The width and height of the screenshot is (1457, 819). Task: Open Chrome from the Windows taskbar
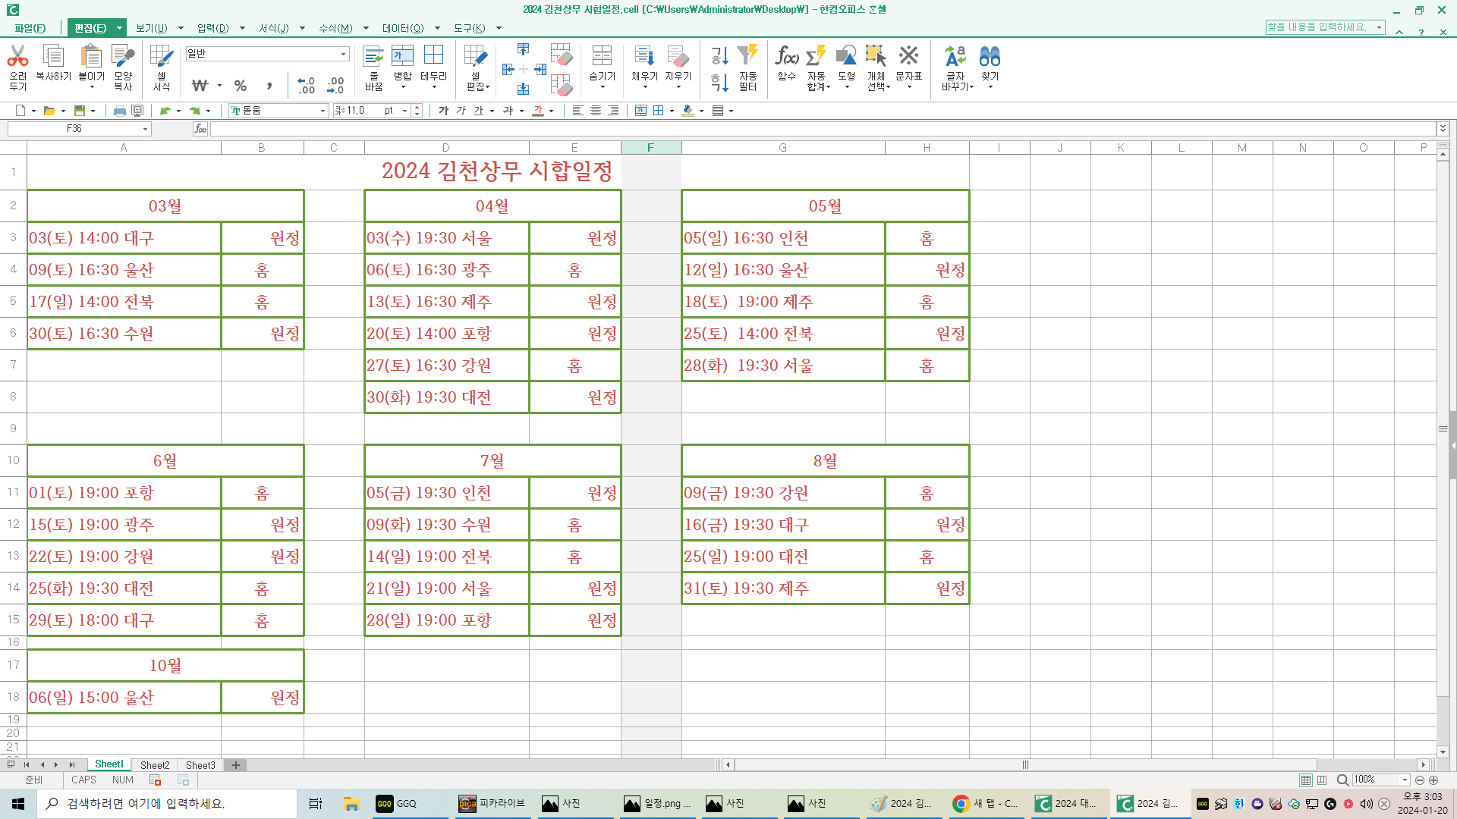pyautogui.click(x=985, y=804)
